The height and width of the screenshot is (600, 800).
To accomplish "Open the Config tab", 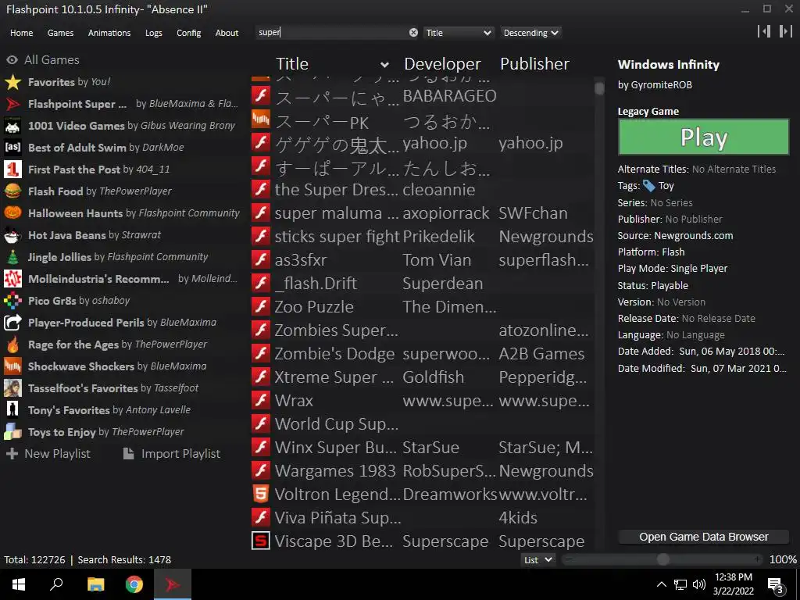I will [189, 33].
